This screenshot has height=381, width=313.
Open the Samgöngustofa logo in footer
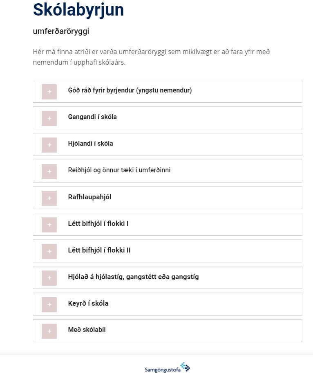[x=168, y=367]
